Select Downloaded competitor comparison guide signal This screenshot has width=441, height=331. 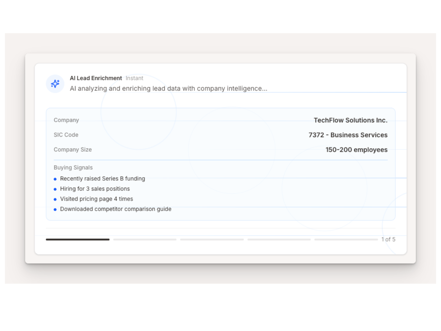click(116, 209)
